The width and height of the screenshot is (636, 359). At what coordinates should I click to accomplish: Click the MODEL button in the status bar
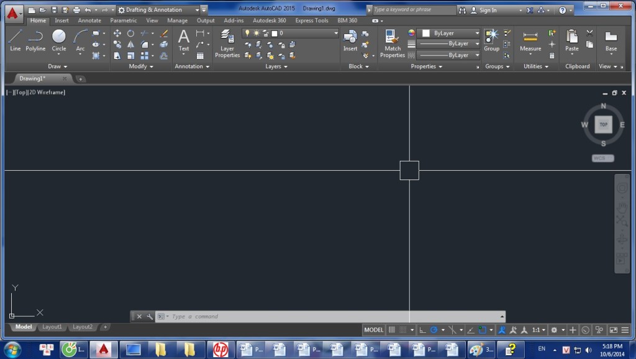tap(375, 330)
